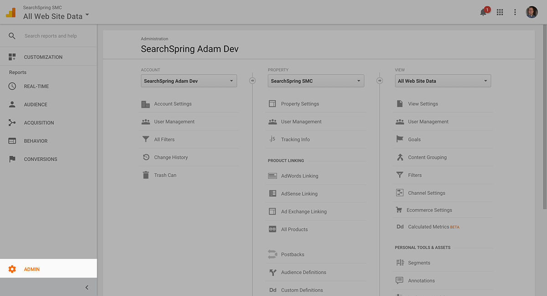Open the Account selector dropdown
The width and height of the screenshot is (547, 296).
[x=189, y=81]
